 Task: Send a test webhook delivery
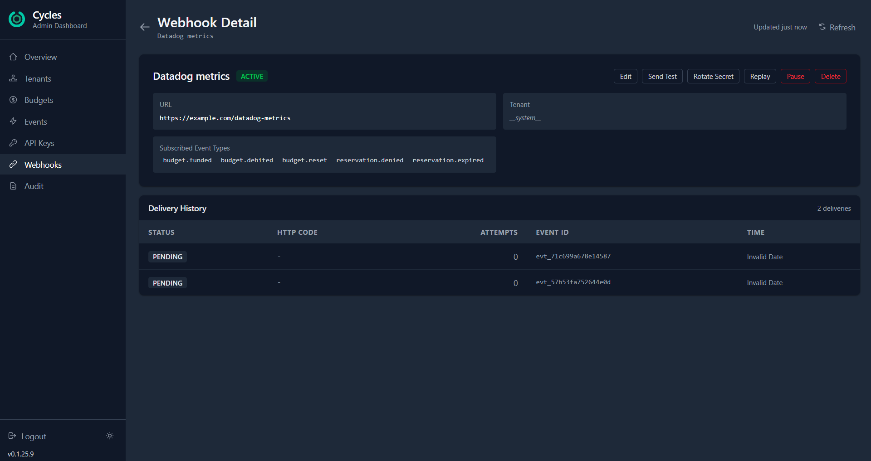click(x=662, y=76)
